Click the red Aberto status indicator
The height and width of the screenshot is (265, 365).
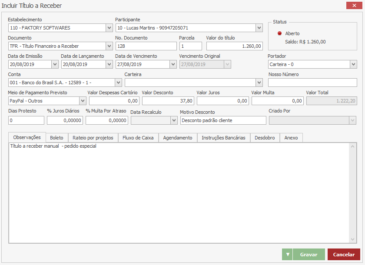tap(280, 33)
